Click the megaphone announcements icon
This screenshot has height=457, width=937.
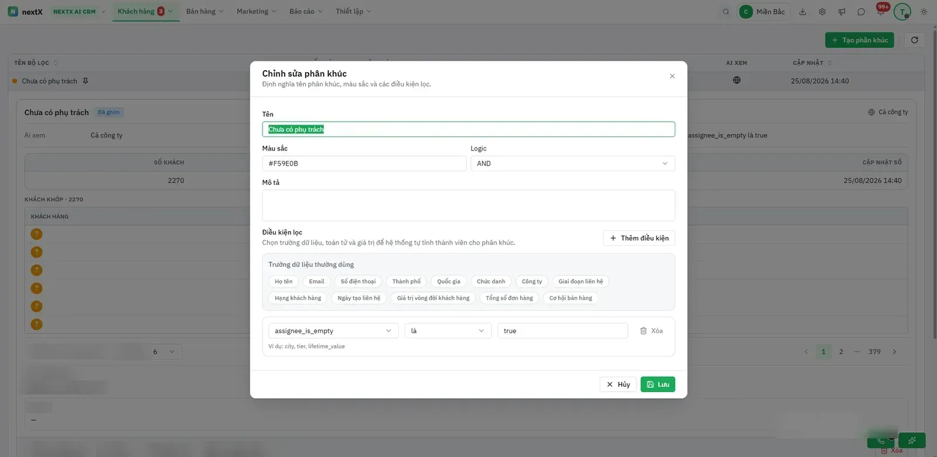842,12
